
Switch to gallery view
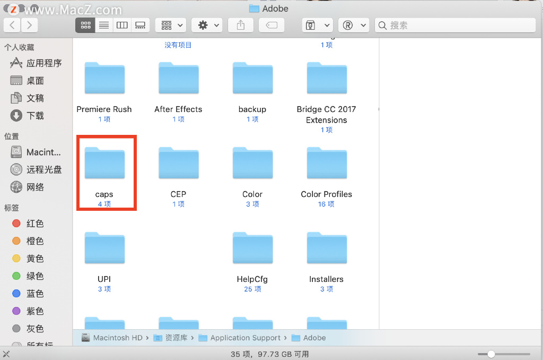click(140, 25)
